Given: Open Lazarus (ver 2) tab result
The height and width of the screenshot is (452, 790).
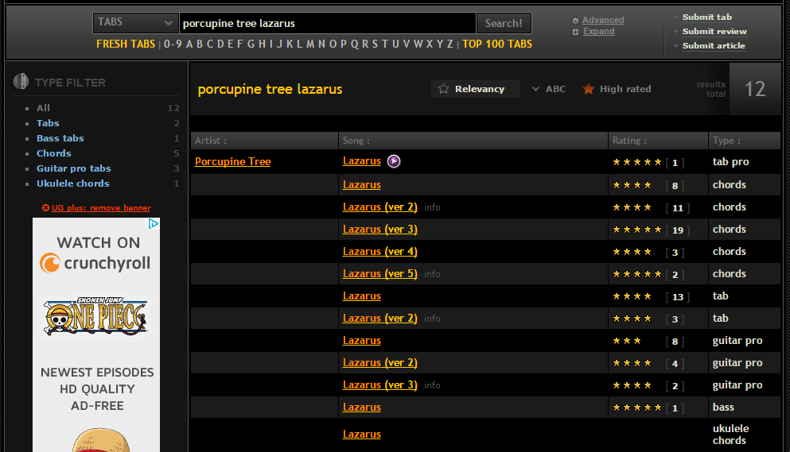Looking at the screenshot, I should point(380,318).
